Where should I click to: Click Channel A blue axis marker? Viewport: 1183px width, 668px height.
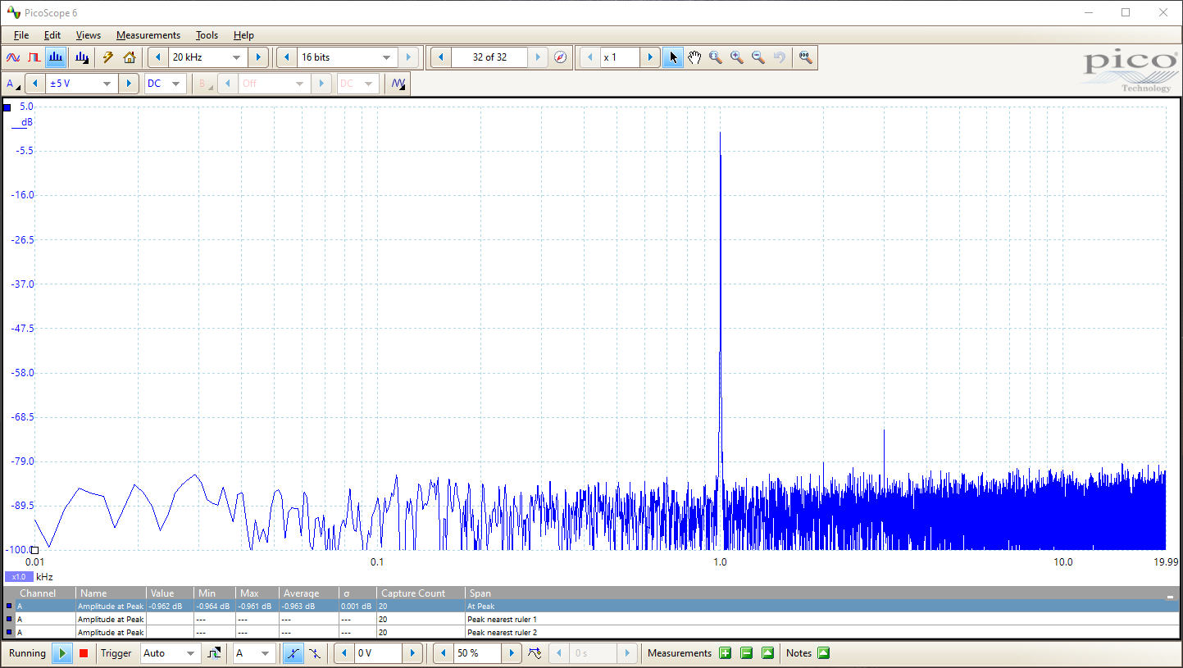(x=7, y=107)
